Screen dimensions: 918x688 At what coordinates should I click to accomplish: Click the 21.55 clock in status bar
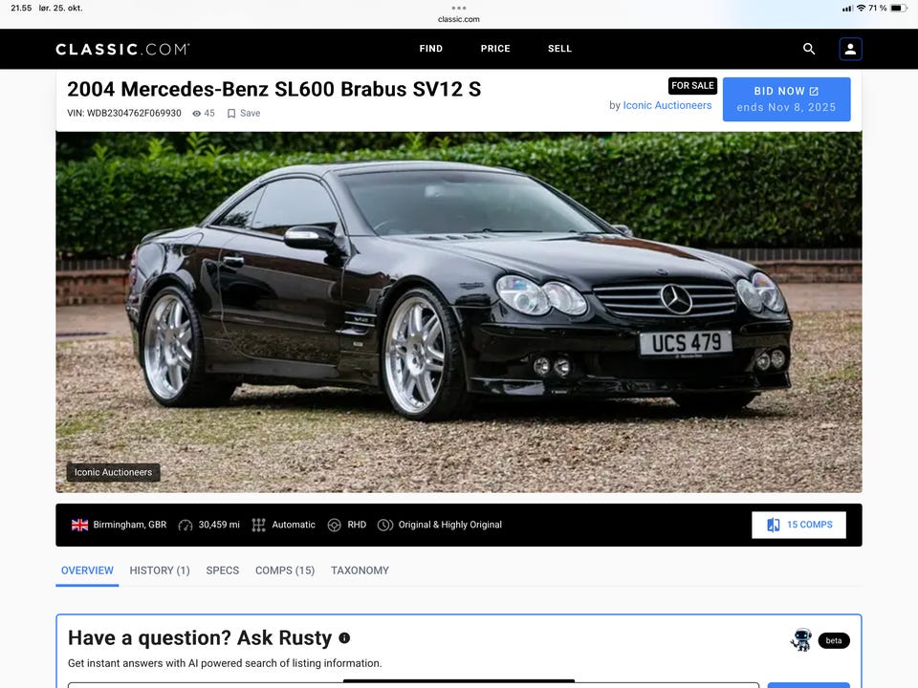[x=21, y=9]
